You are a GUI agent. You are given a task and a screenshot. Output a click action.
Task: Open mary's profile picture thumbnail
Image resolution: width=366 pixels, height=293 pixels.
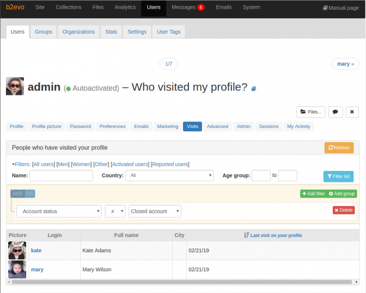click(17, 270)
